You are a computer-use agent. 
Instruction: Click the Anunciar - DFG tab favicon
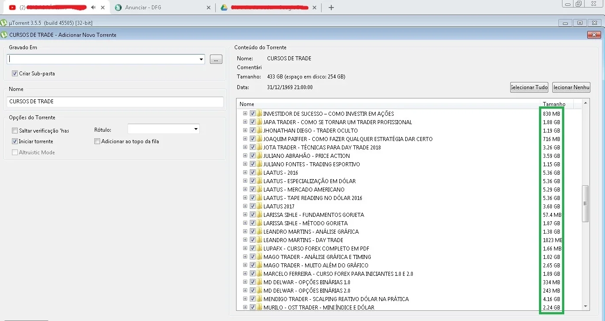118,8
